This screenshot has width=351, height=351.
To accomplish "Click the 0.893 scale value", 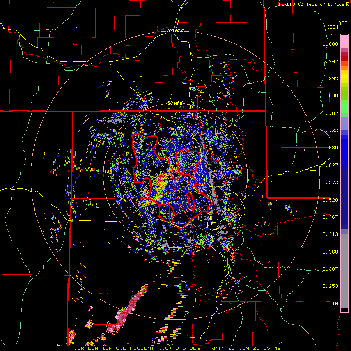I will [x=330, y=78].
